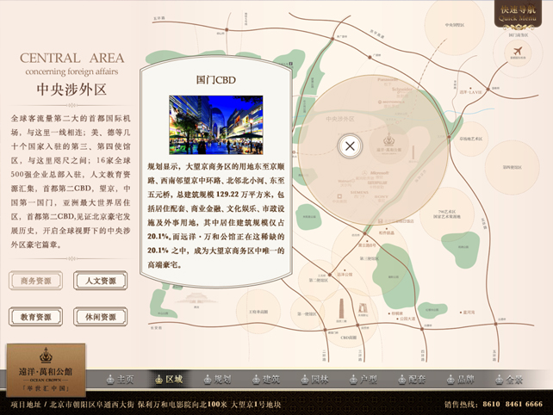Open the 建筑 tab
The height and width of the screenshot is (415, 553).
[x=266, y=379]
